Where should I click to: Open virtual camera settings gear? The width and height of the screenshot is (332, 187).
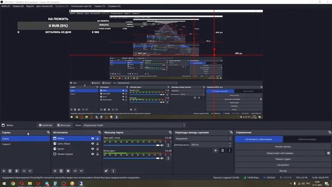pyautogui.click(x=328, y=153)
